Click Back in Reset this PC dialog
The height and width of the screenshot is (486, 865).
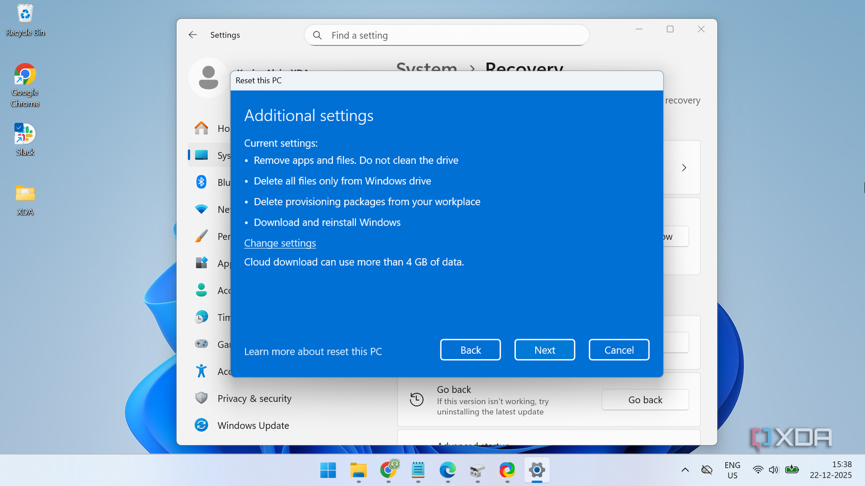click(x=470, y=350)
